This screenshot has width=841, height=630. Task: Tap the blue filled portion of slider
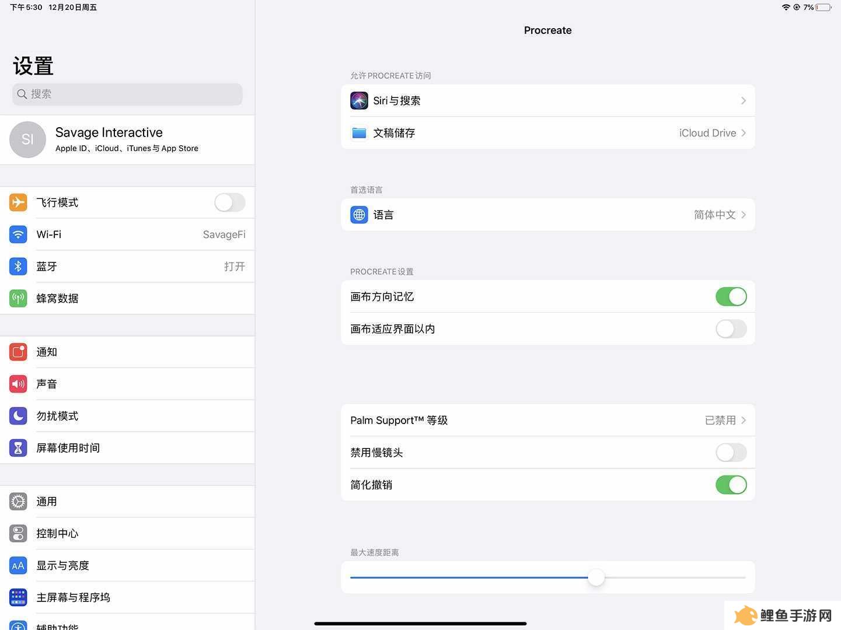469,577
